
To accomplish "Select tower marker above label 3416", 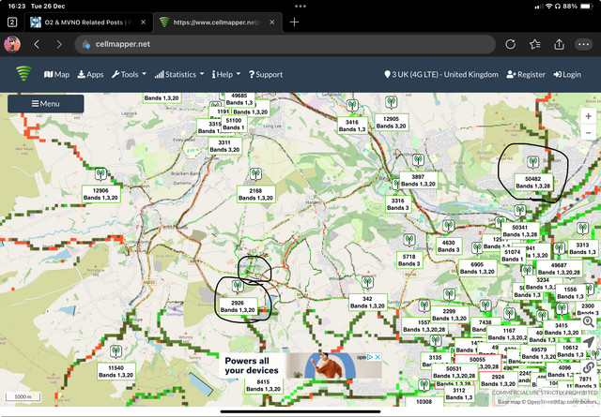I will point(352,105).
